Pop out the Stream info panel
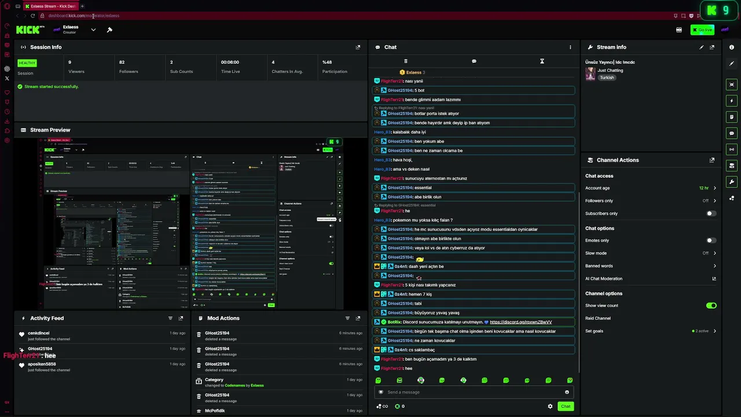741x417 pixels. (712, 47)
